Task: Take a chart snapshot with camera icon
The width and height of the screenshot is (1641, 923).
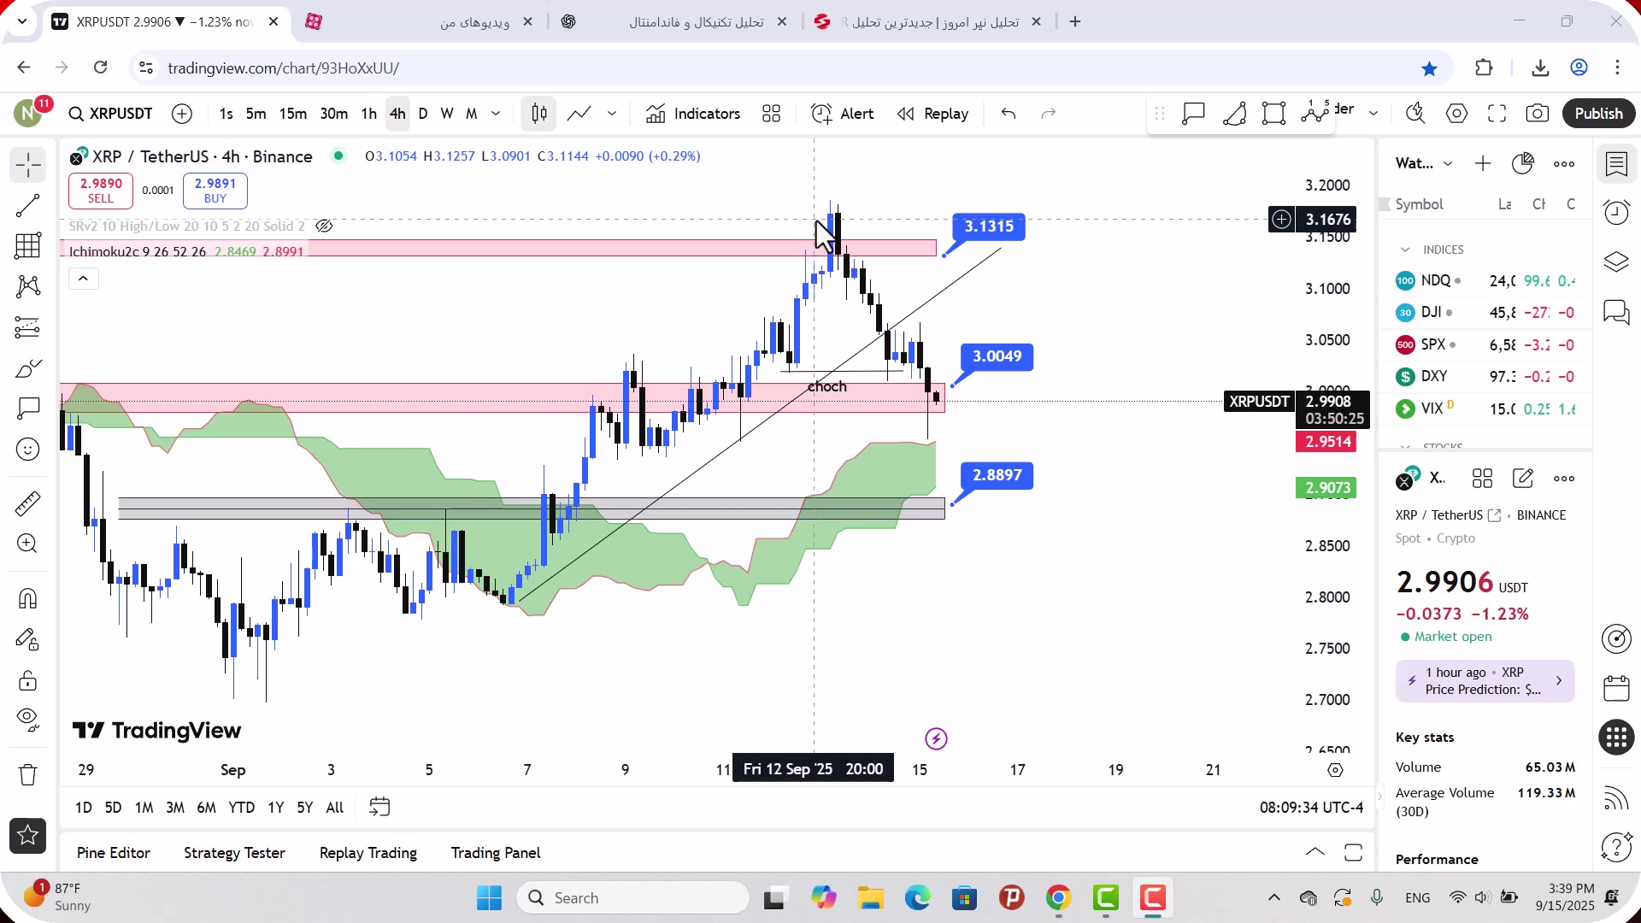Action: (x=1538, y=114)
